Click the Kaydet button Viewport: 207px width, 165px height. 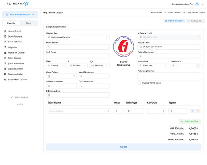pyautogui.click(x=123, y=147)
